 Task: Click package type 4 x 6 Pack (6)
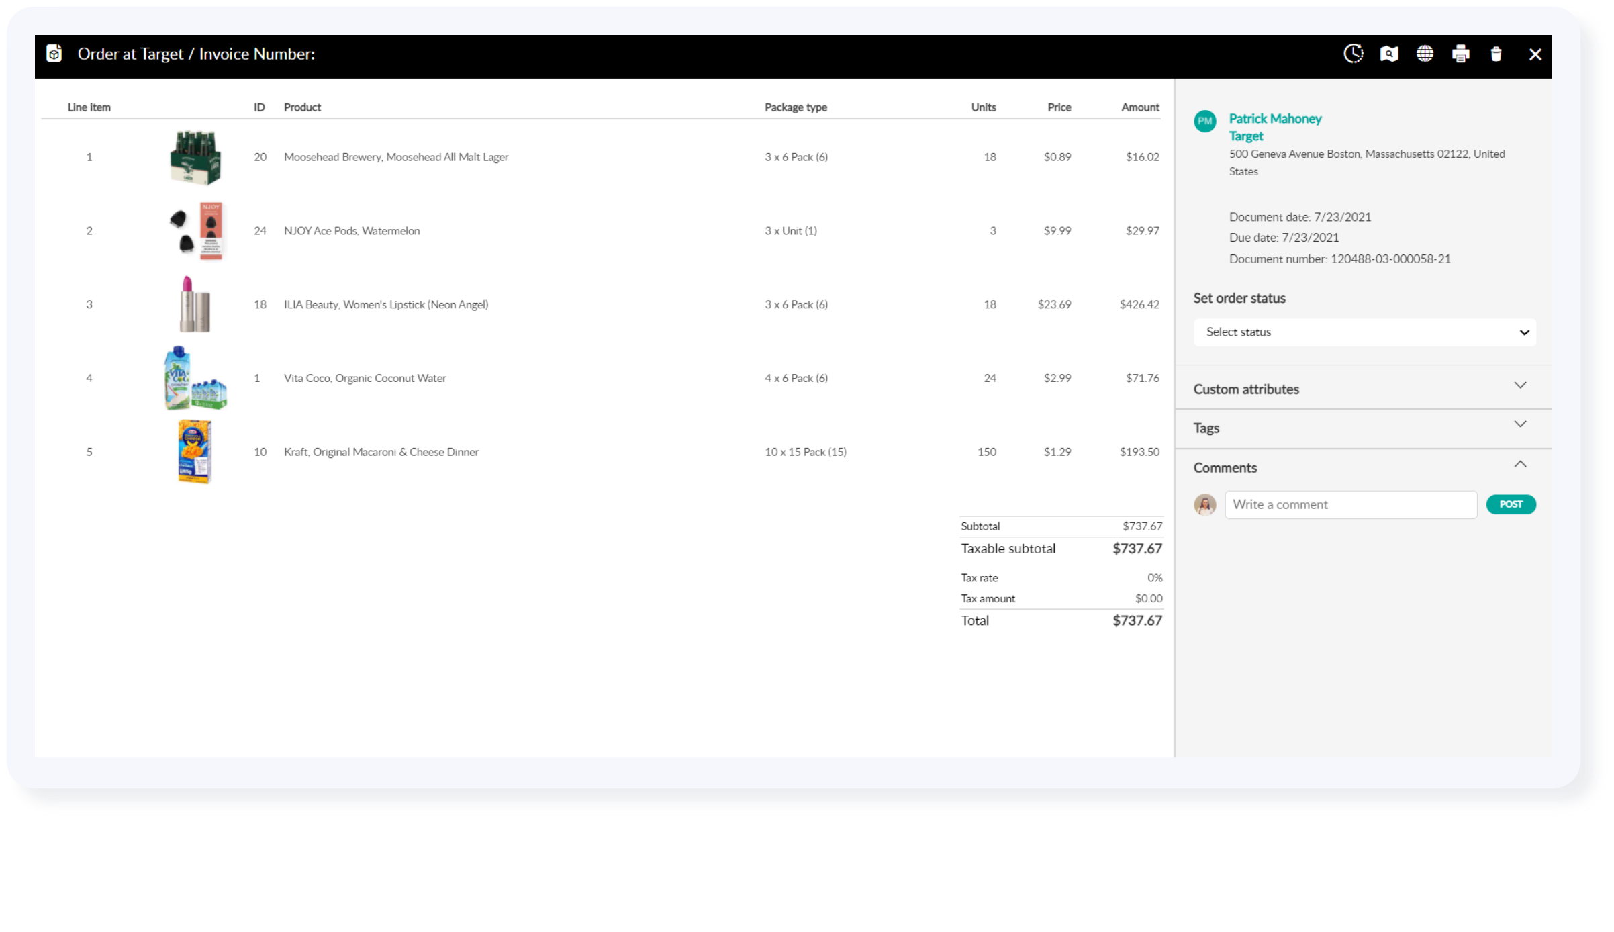[x=796, y=379]
